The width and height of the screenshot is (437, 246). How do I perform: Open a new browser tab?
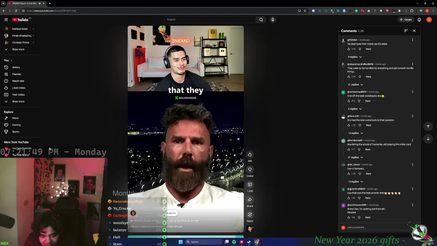[50, 3]
